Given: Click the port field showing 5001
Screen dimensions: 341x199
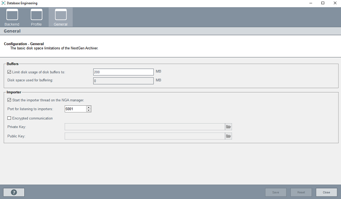Looking at the screenshot, I should (75, 109).
